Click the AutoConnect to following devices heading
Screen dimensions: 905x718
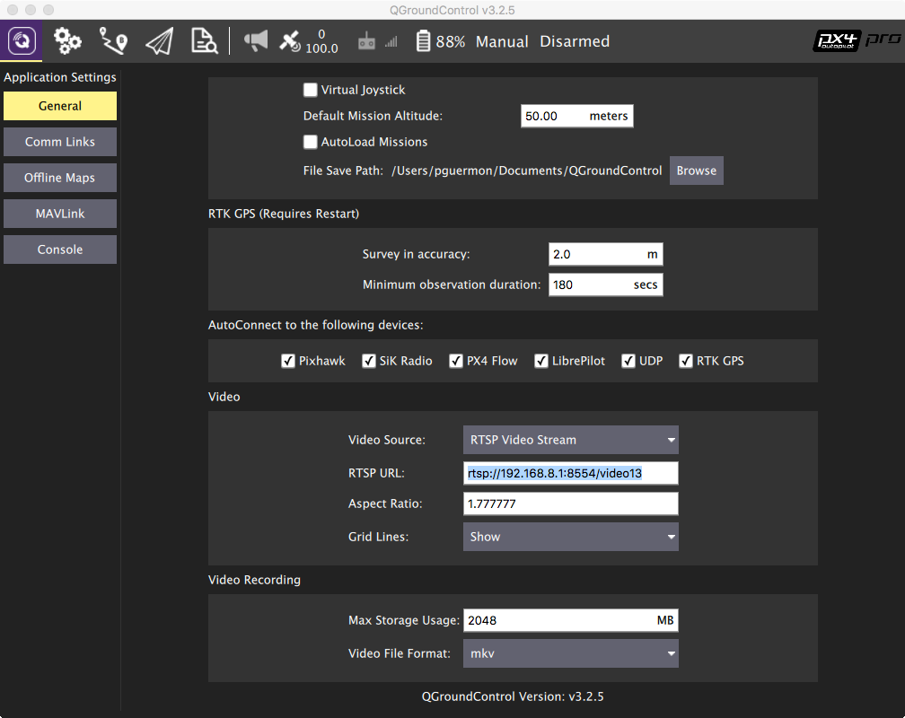315,325
